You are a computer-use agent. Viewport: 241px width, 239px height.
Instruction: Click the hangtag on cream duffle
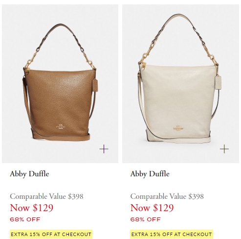pyautogui.click(x=218, y=82)
